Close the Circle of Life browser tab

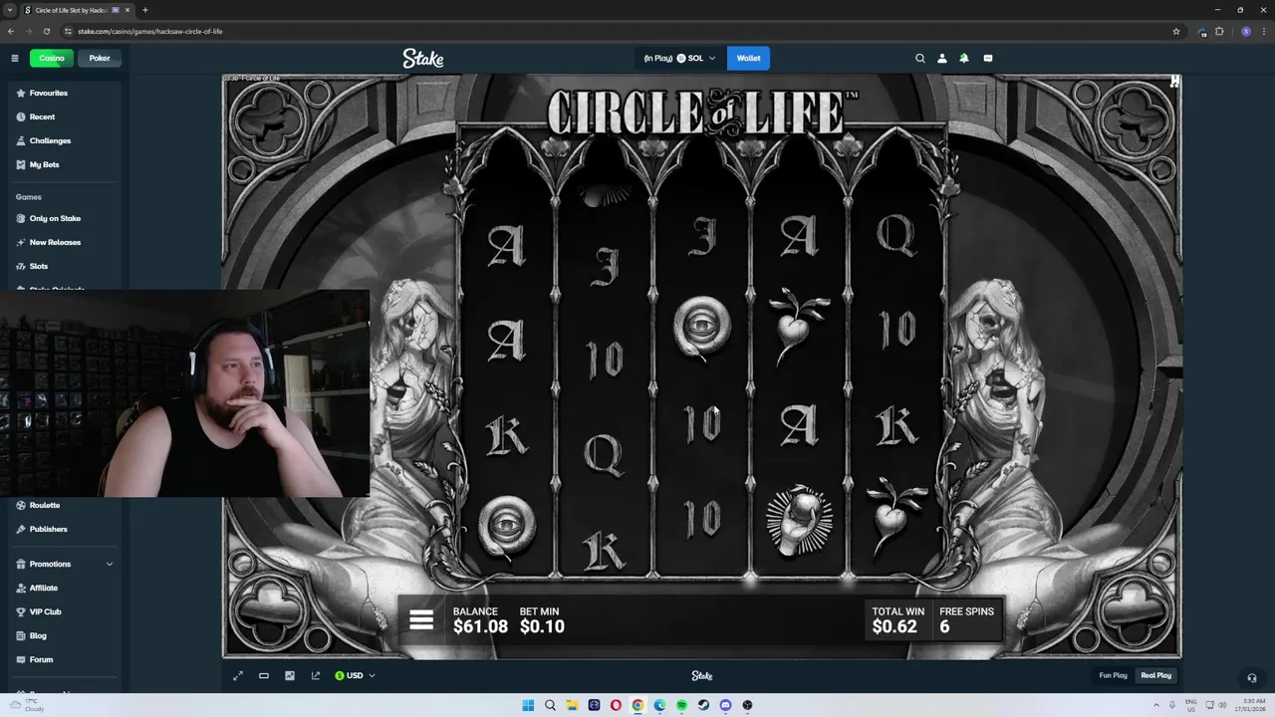tap(127, 10)
